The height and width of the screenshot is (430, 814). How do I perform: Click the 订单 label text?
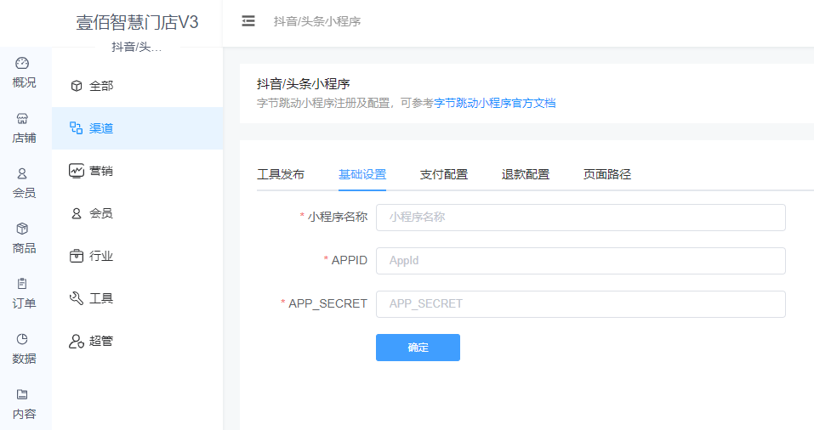pyautogui.click(x=24, y=303)
